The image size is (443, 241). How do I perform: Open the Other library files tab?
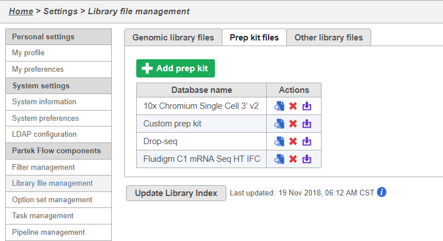pos(328,38)
